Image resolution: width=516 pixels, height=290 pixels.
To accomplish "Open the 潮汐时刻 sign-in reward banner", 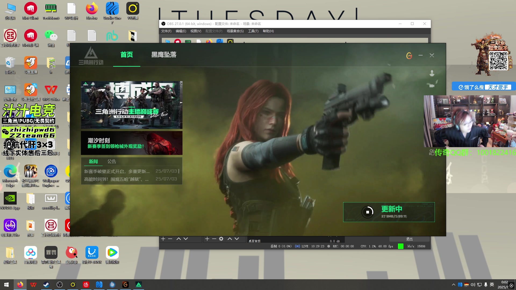I will click(x=131, y=143).
